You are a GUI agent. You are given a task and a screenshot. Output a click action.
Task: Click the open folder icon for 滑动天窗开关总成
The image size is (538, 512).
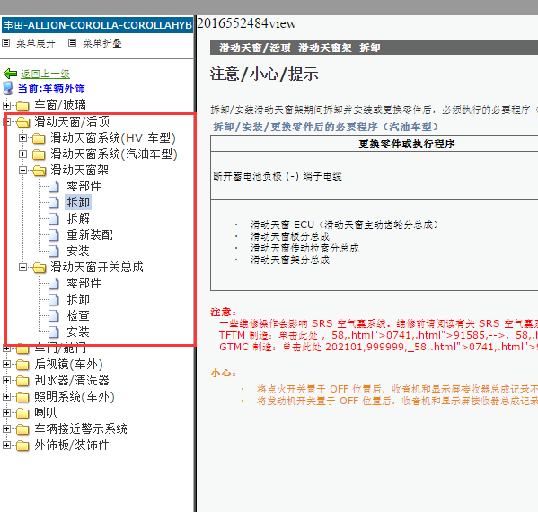click(40, 268)
